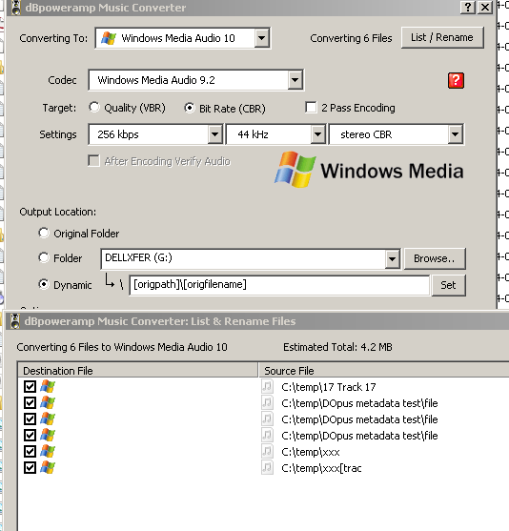Click the WMA icon in the xxx[trac row
This screenshot has height=531, width=509.
point(48,468)
